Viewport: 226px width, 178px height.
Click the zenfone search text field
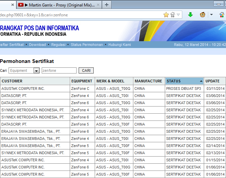pyautogui.click(x=59, y=70)
